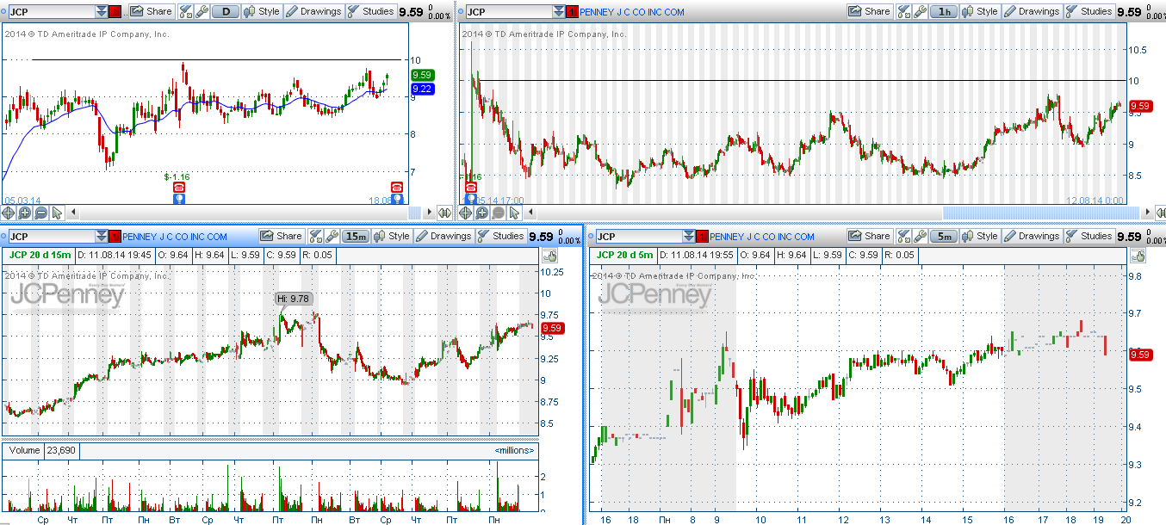Image resolution: width=1166 pixels, height=525 pixels.
Task: Open the Studies menu on the 5m chart
Action: click(1088, 237)
